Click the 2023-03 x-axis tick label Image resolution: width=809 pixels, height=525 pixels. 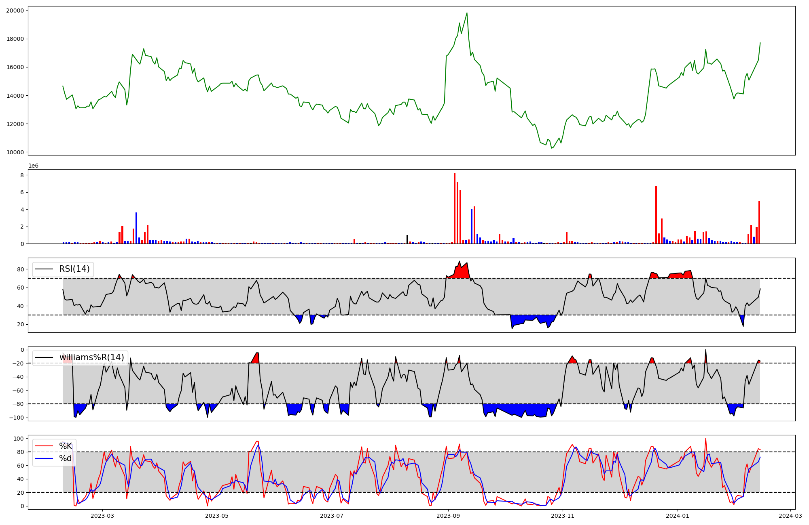click(x=102, y=516)
